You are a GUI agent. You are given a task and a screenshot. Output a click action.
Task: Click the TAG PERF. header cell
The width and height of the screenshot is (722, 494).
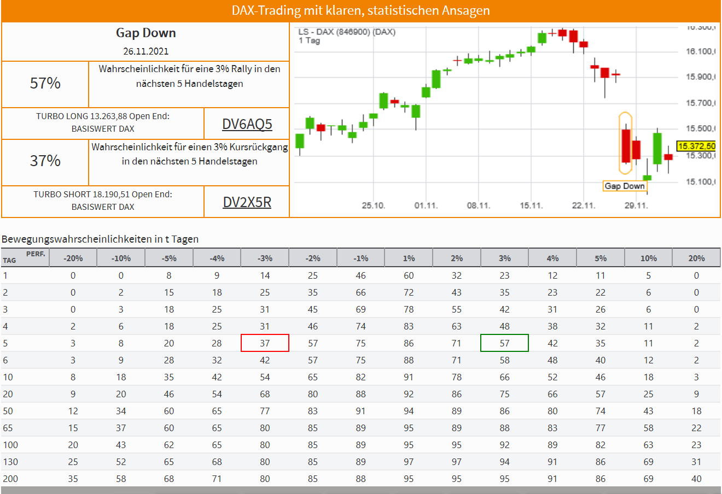pyautogui.click(x=25, y=258)
